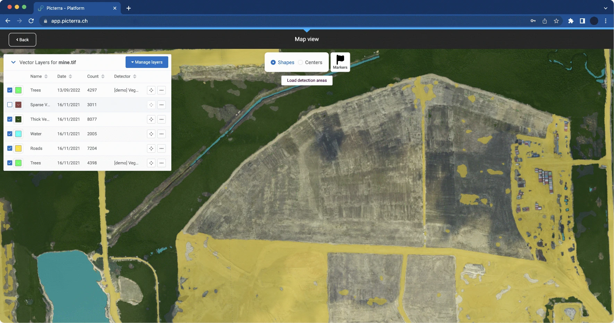Collapse the Vector Layers panel chevron
This screenshot has height=323, width=614.
[x=14, y=62]
